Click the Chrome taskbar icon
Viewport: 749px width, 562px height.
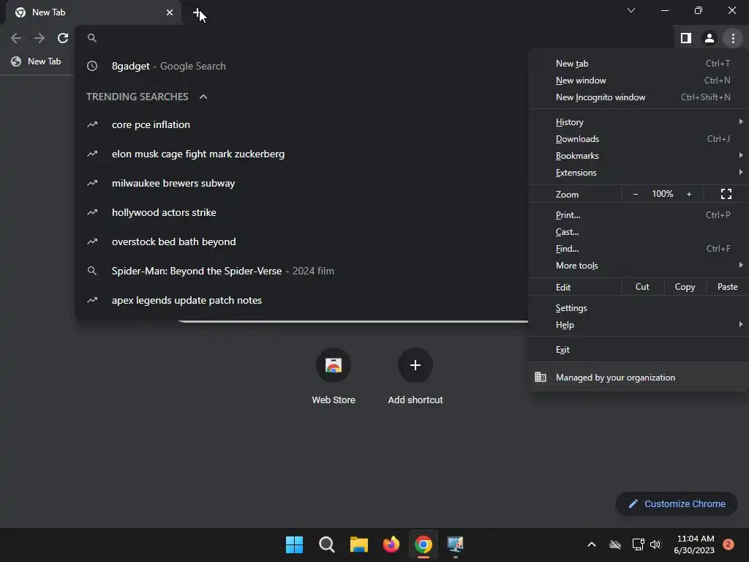click(424, 544)
